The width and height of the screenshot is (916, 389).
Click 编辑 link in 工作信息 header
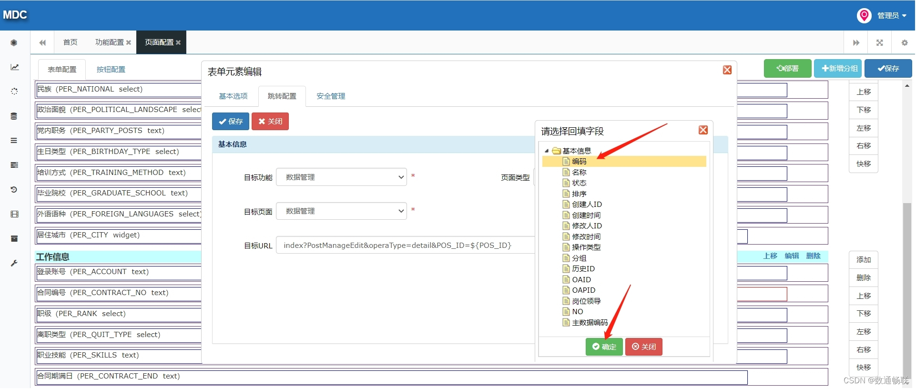792,256
